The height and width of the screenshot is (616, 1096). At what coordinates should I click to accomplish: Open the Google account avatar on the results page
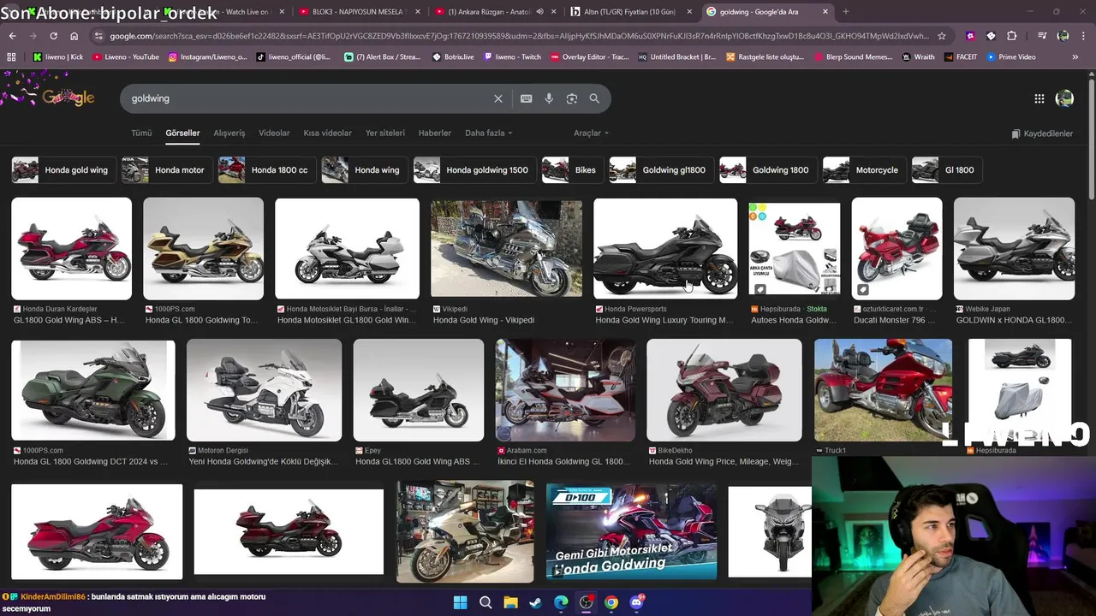(x=1064, y=98)
